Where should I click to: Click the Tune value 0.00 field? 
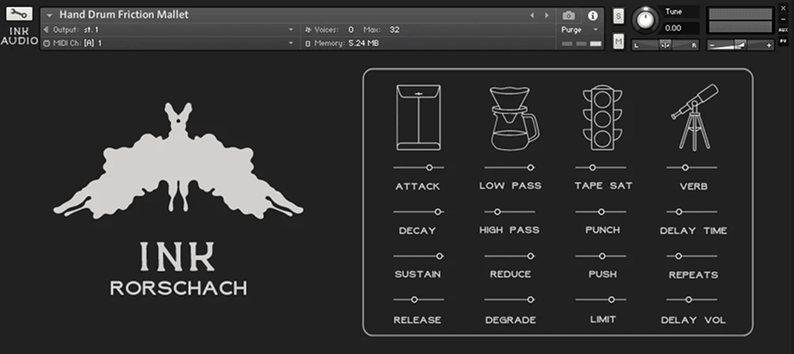point(679,28)
